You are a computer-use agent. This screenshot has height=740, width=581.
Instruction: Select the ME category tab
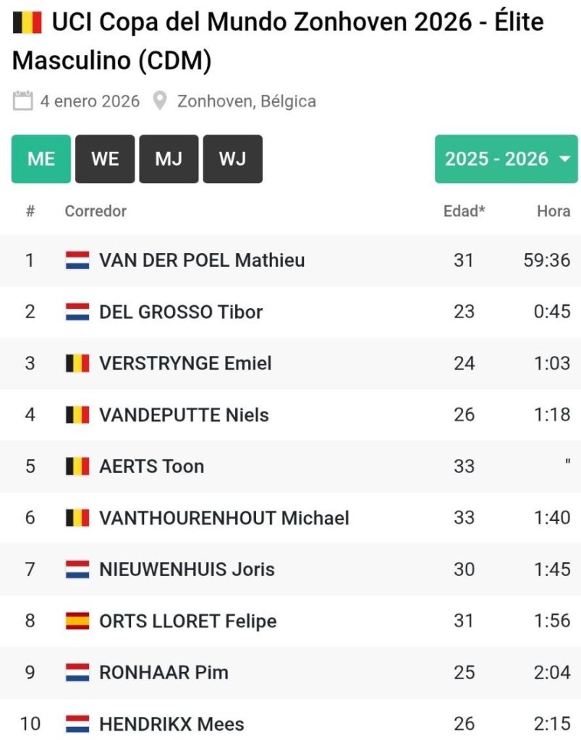point(41,159)
